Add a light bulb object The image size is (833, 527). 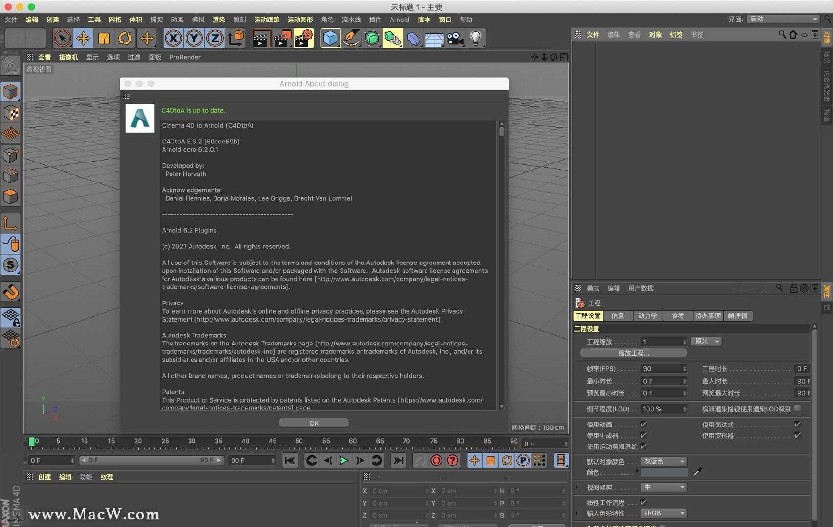[476, 38]
